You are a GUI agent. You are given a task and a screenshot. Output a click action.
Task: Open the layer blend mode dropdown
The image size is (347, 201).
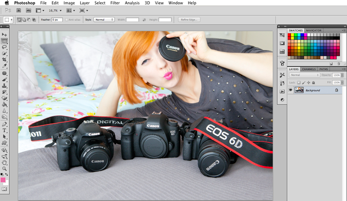click(x=304, y=75)
